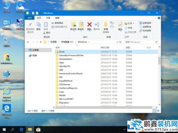Sort by the Date modified column header

pos(112,48)
